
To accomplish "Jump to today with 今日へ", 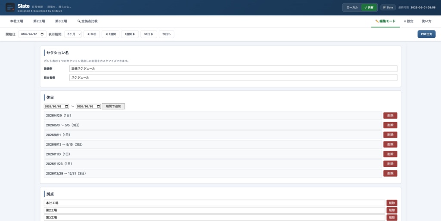I will pos(167,34).
